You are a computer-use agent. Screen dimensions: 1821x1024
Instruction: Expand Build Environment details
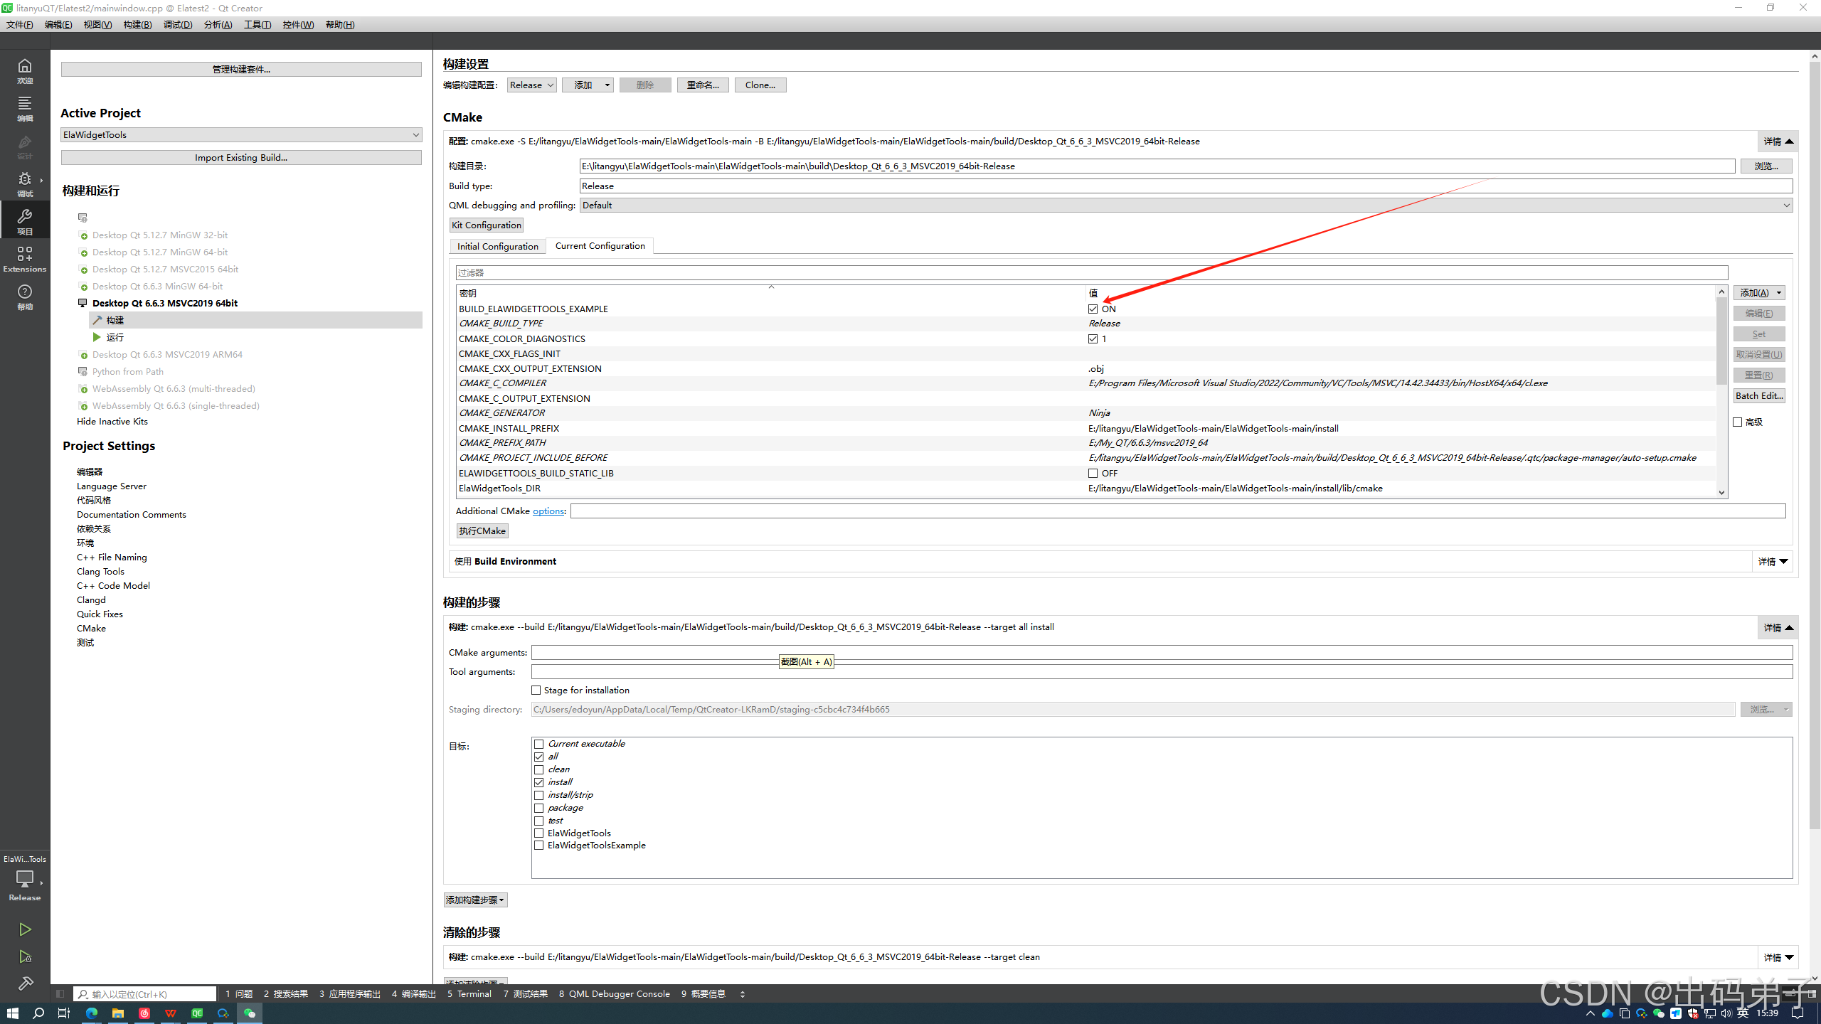point(1773,562)
